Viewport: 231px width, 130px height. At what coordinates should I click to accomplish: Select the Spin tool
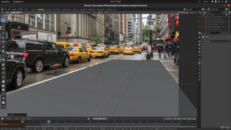click(3, 86)
